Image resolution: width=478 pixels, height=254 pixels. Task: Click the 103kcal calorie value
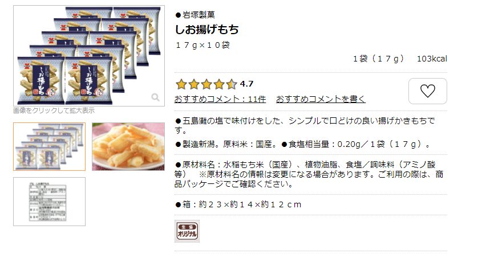click(432, 59)
